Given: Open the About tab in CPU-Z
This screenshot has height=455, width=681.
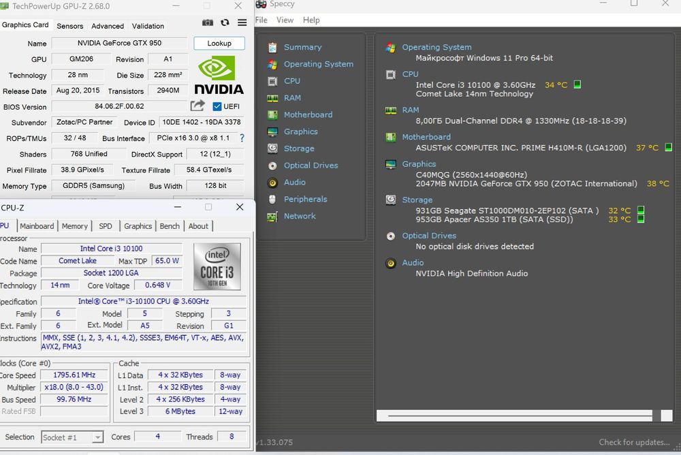Looking at the screenshot, I should click(x=198, y=226).
